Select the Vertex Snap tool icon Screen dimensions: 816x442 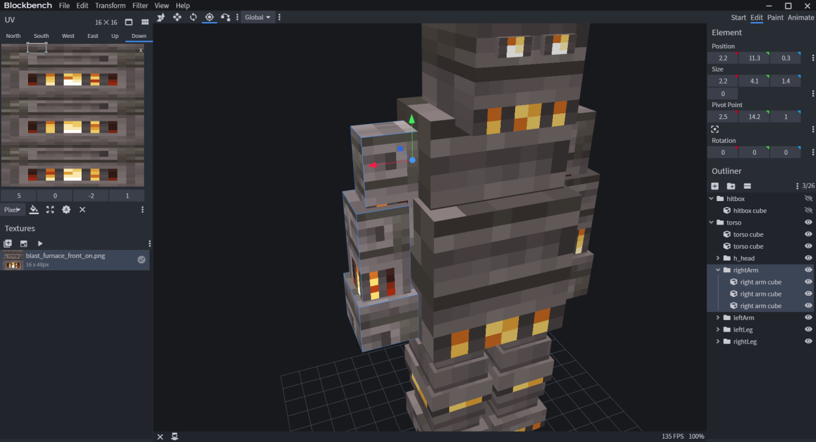pyautogui.click(x=225, y=17)
